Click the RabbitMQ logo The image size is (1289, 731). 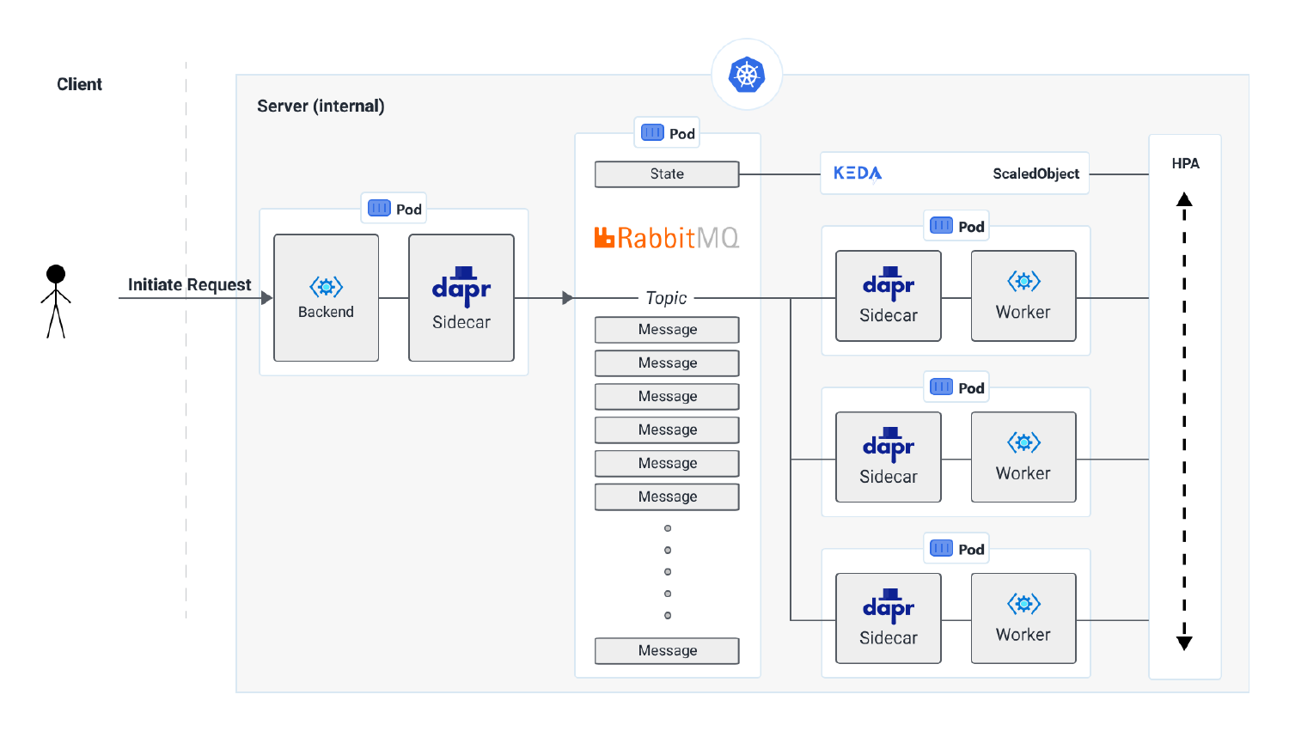667,237
